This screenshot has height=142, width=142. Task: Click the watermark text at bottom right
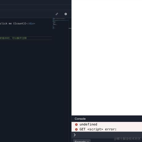click(127, 139)
